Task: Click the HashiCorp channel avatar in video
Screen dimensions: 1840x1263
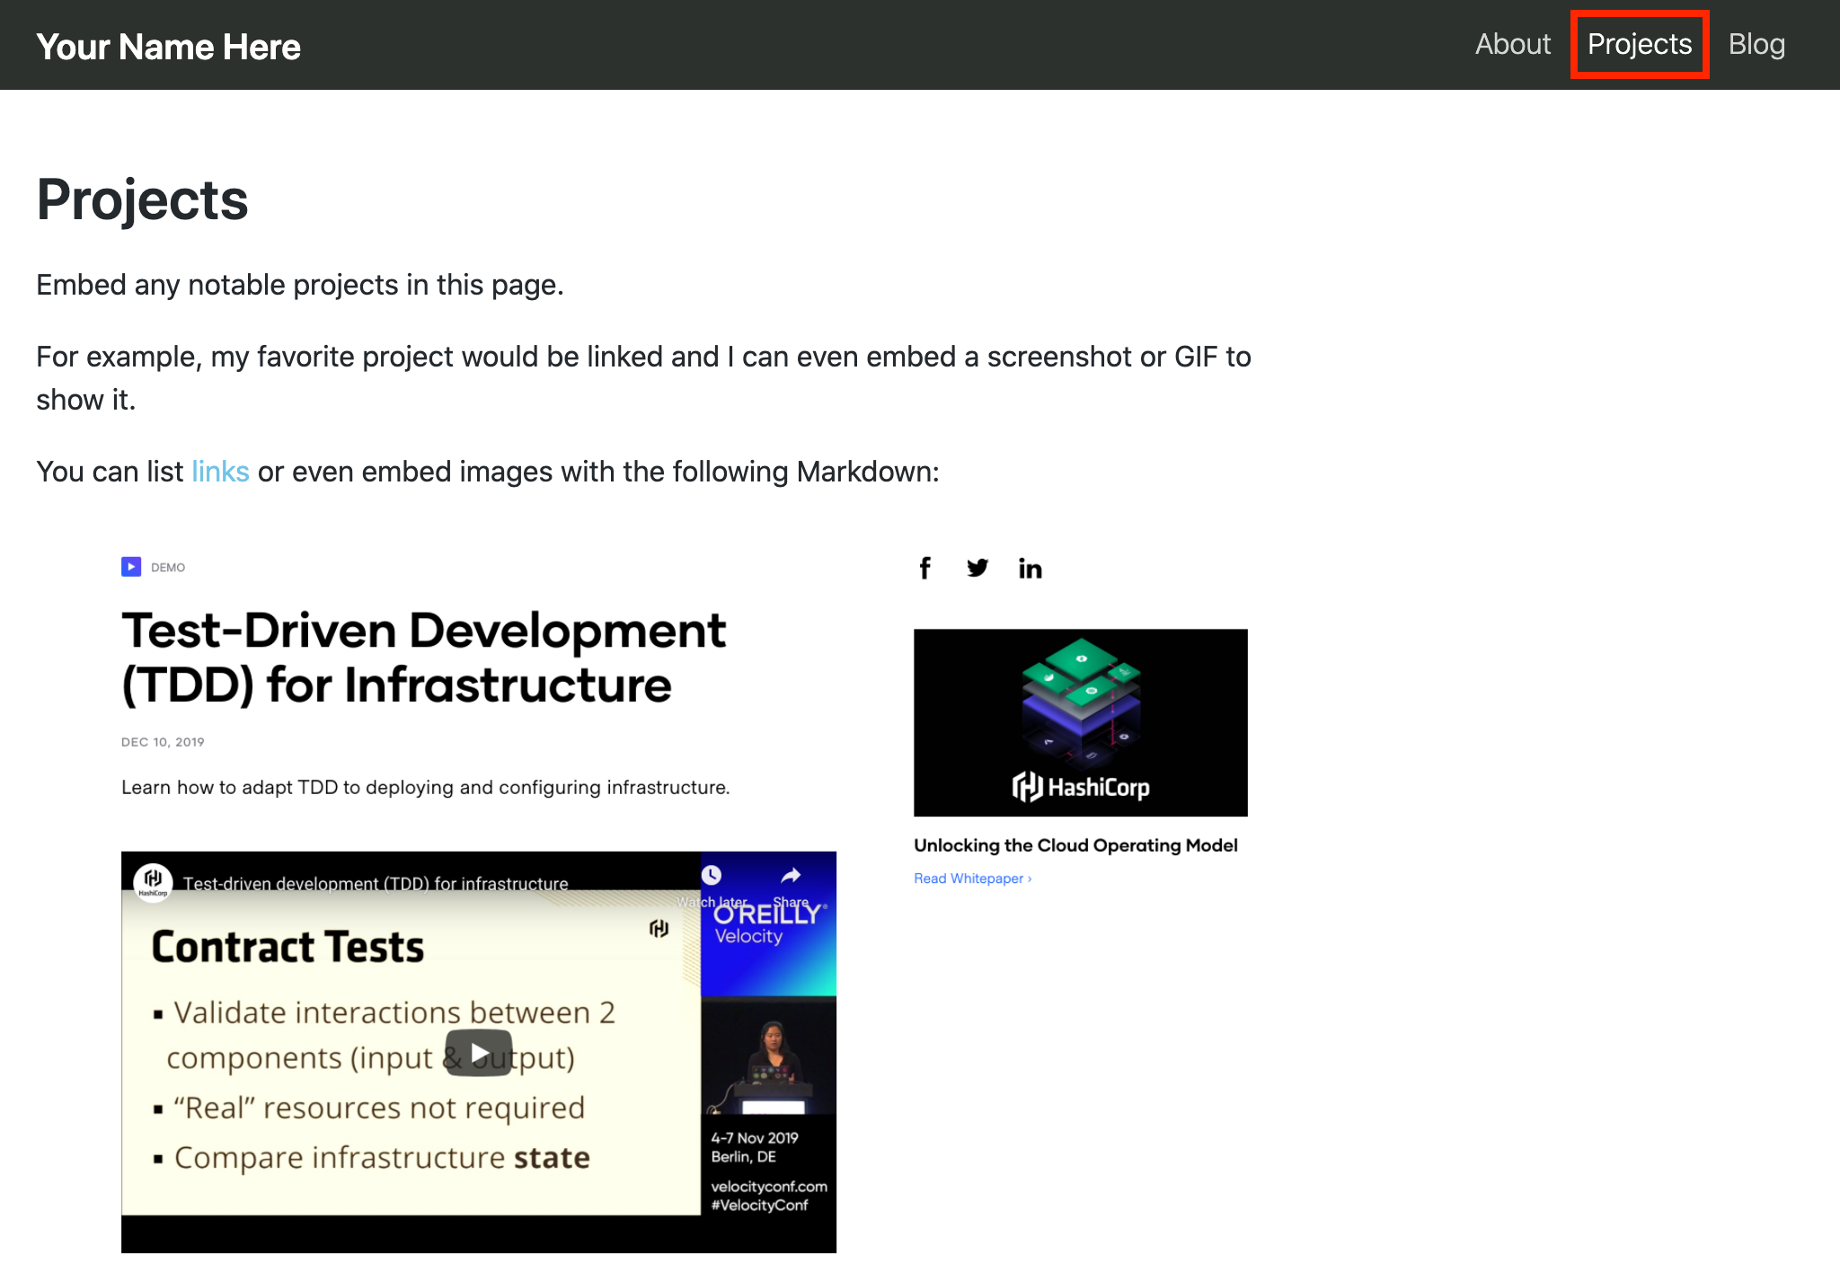Action: (x=154, y=881)
